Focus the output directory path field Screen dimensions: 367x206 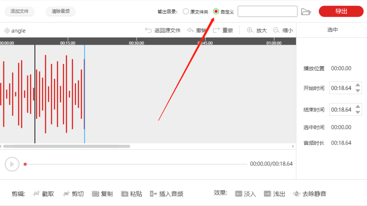267,12
